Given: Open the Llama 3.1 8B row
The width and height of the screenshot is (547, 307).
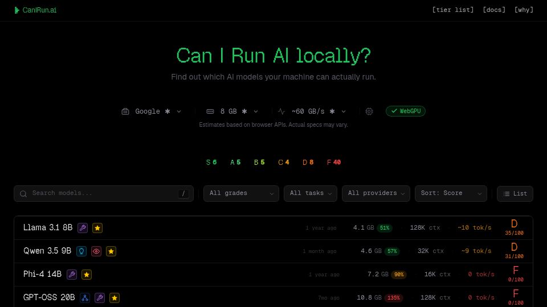Looking at the screenshot, I should [x=273, y=228].
